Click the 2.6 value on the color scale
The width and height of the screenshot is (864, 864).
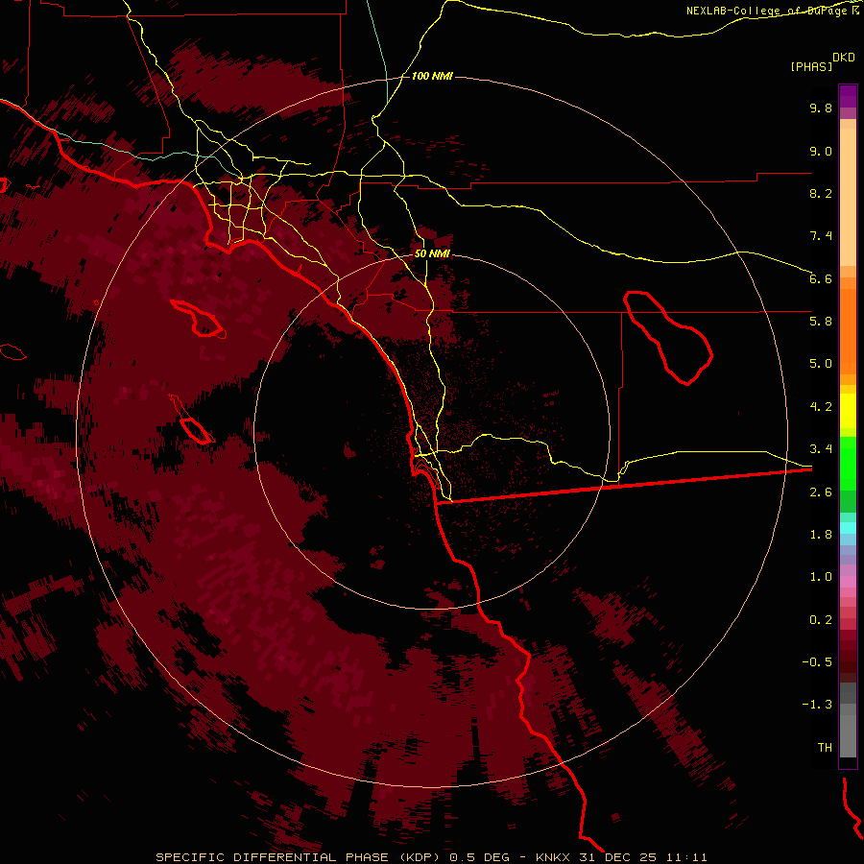(821, 492)
